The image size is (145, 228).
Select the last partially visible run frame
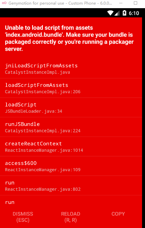click(71, 202)
